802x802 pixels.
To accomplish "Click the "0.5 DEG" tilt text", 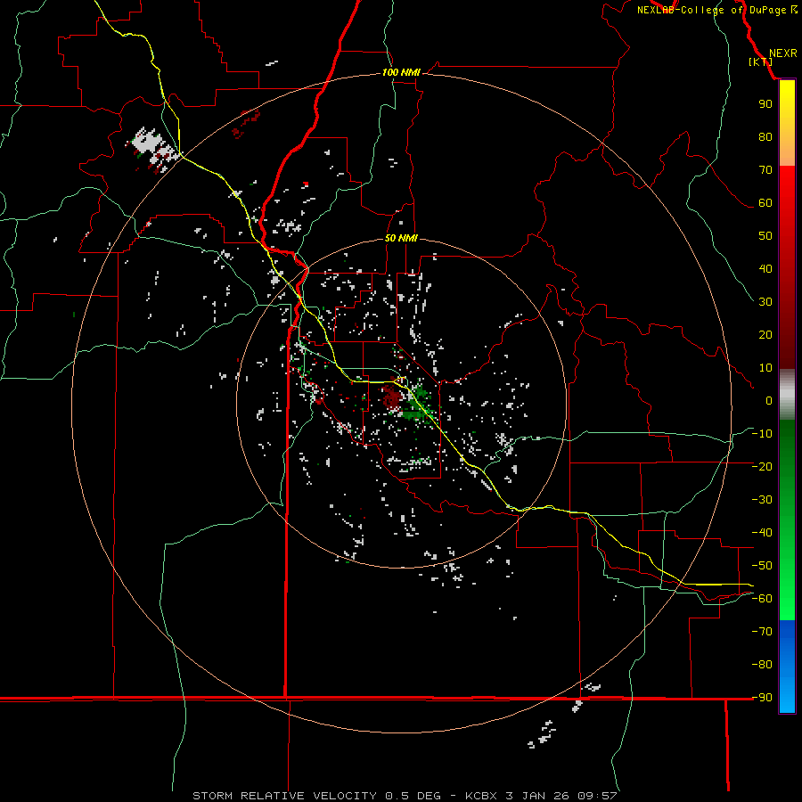I will point(413,796).
